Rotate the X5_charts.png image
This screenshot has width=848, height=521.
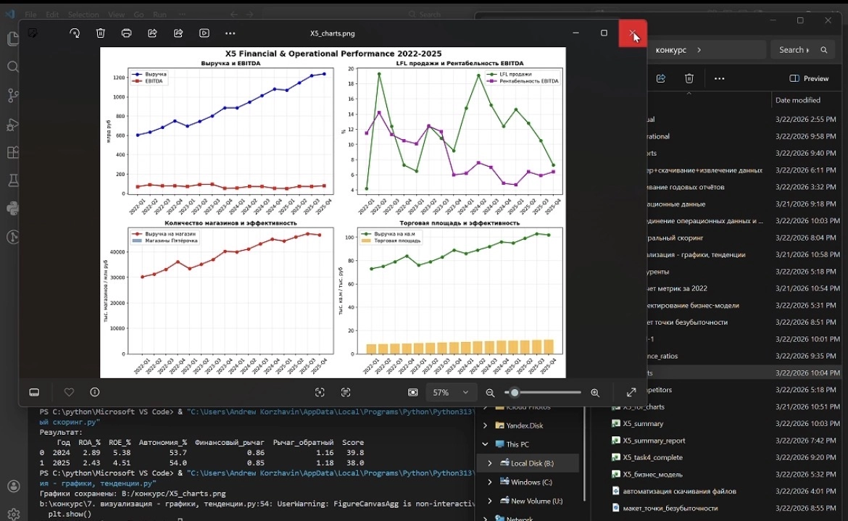pos(75,33)
